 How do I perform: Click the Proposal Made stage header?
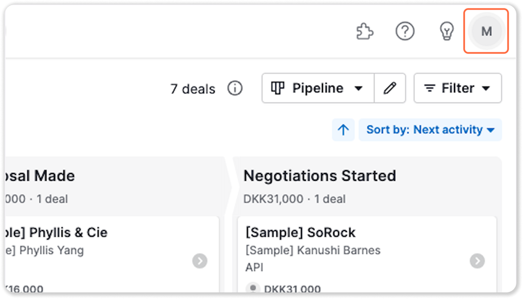pos(40,176)
